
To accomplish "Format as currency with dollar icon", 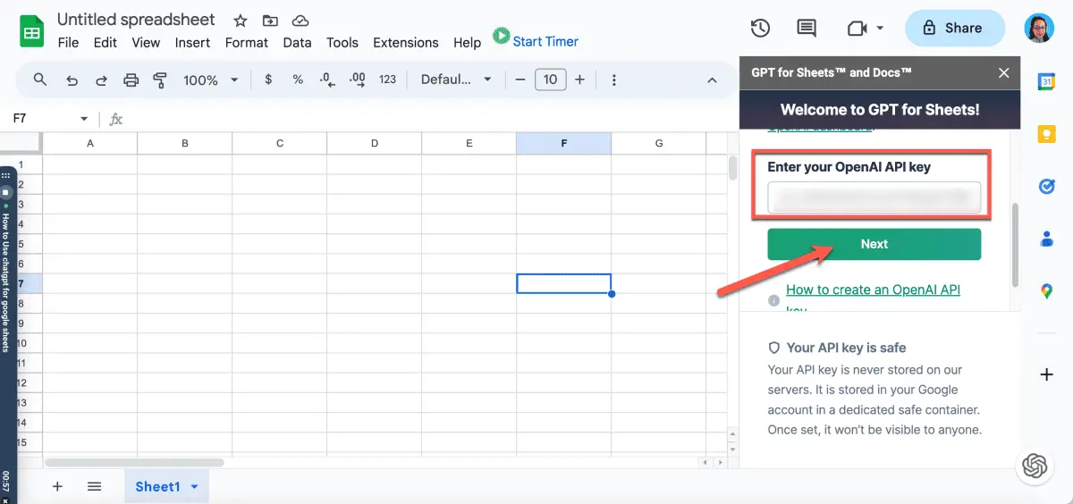I will [x=268, y=80].
